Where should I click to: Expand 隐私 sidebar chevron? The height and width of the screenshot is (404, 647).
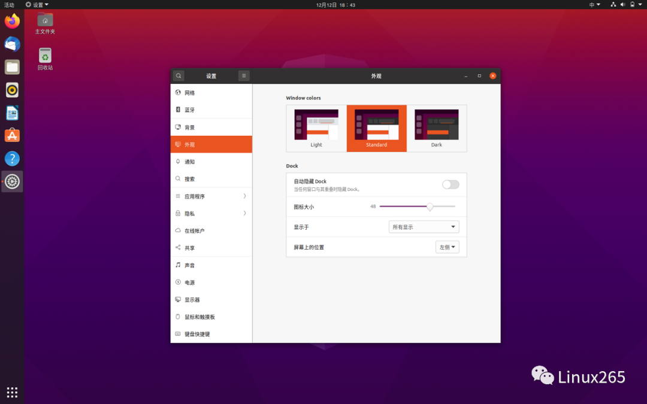[244, 214]
